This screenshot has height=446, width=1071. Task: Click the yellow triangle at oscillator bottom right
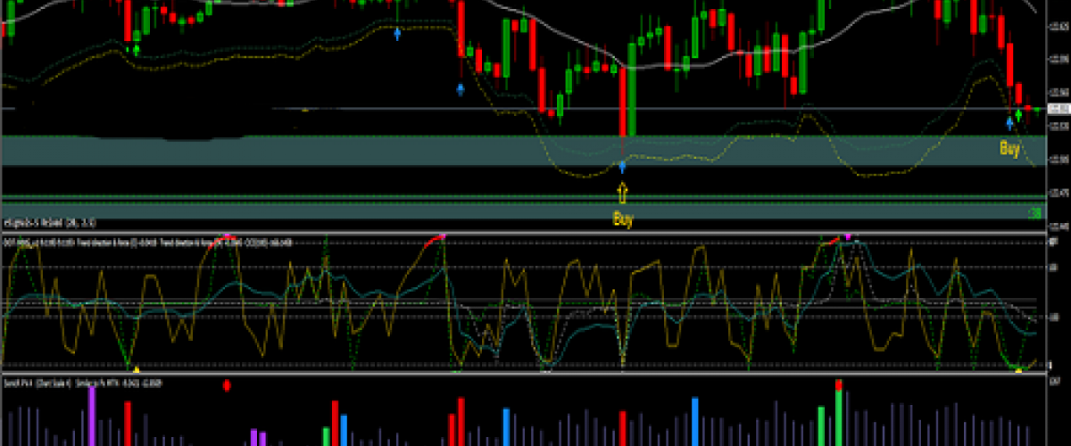tap(1018, 369)
